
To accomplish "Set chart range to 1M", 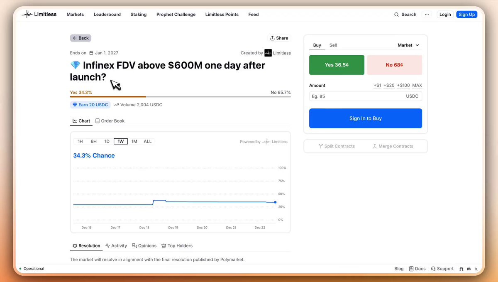I will (x=134, y=141).
